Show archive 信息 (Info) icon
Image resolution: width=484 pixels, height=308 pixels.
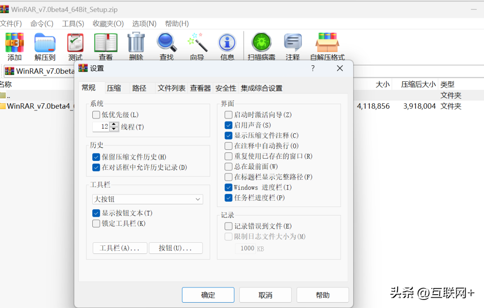tap(227, 42)
